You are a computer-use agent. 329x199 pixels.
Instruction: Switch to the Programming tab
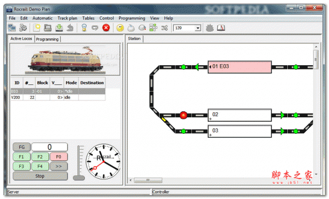(47, 39)
